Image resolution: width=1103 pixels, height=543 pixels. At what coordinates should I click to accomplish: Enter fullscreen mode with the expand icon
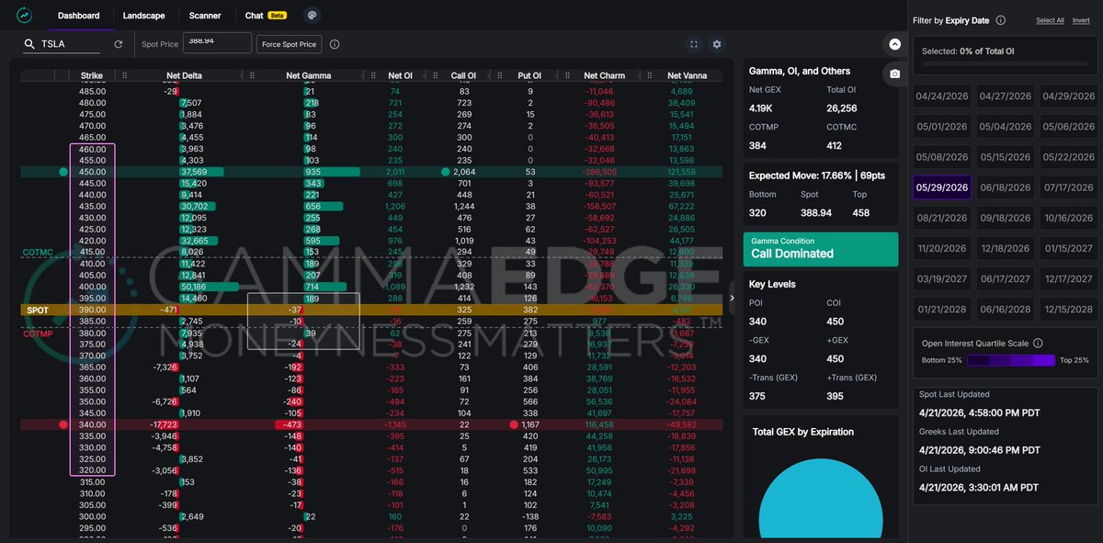(x=694, y=44)
